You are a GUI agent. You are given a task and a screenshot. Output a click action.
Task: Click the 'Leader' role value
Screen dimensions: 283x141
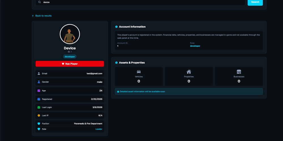[x=99, y=129]
